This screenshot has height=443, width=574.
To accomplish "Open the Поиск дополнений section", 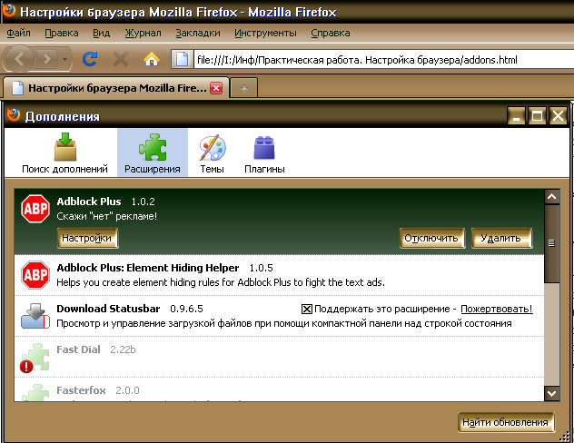I will 64,153.
